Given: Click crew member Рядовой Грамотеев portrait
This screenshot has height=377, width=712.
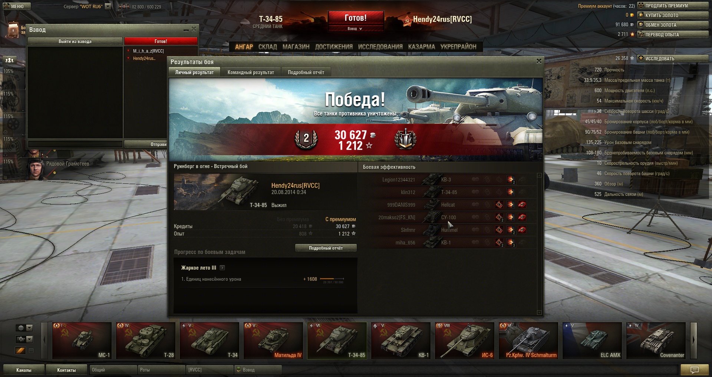Looking at the screenshot, I should click(36, 169).
